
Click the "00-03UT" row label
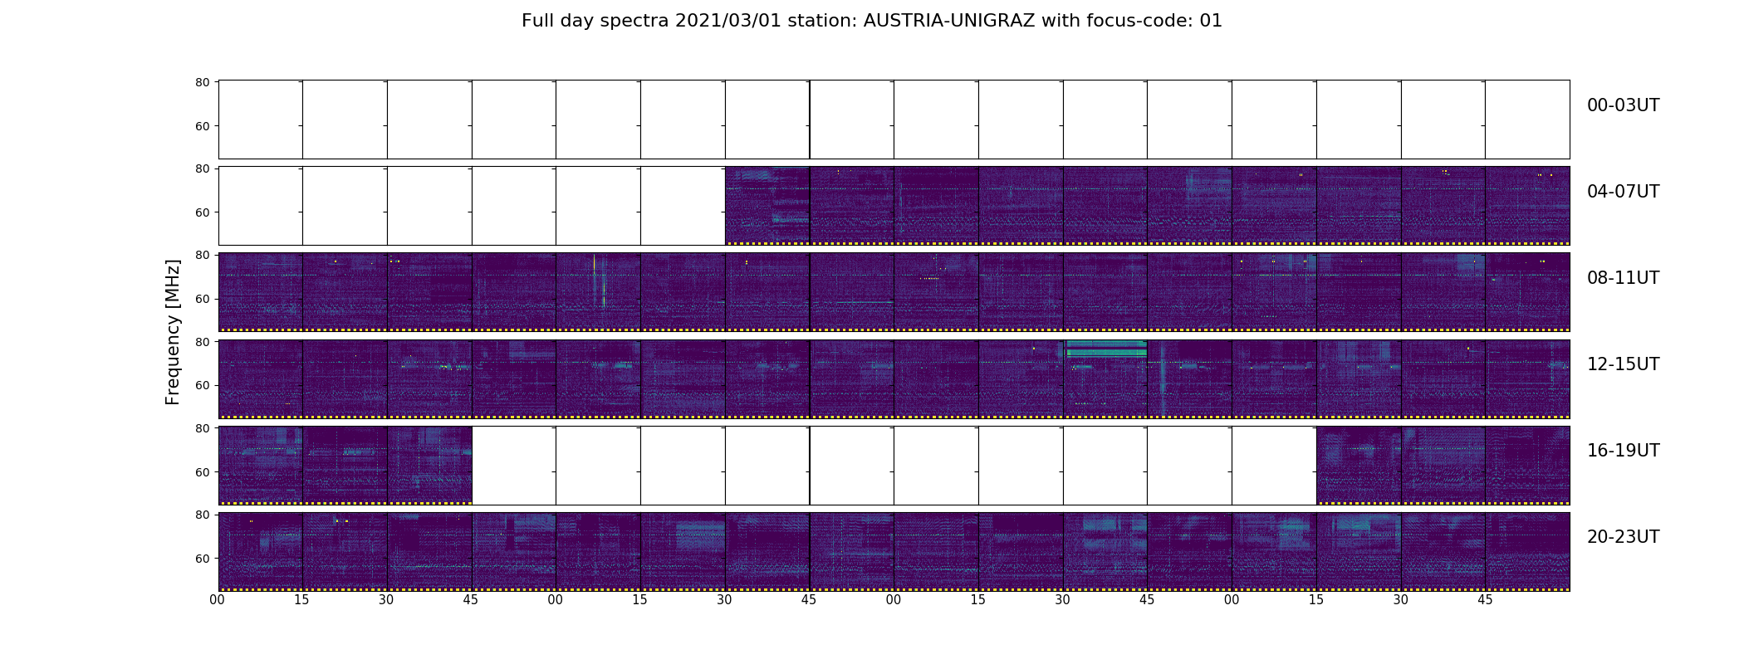(1623, 105)
